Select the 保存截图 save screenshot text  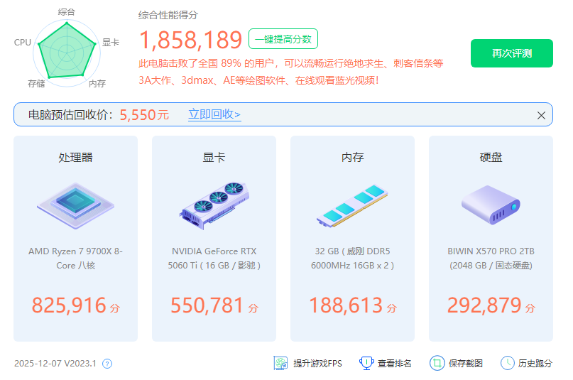click(x=466, y=363)
